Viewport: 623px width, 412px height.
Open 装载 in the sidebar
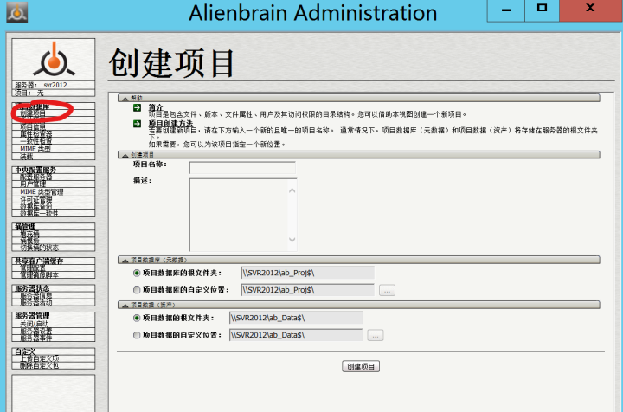click(27, 156)
